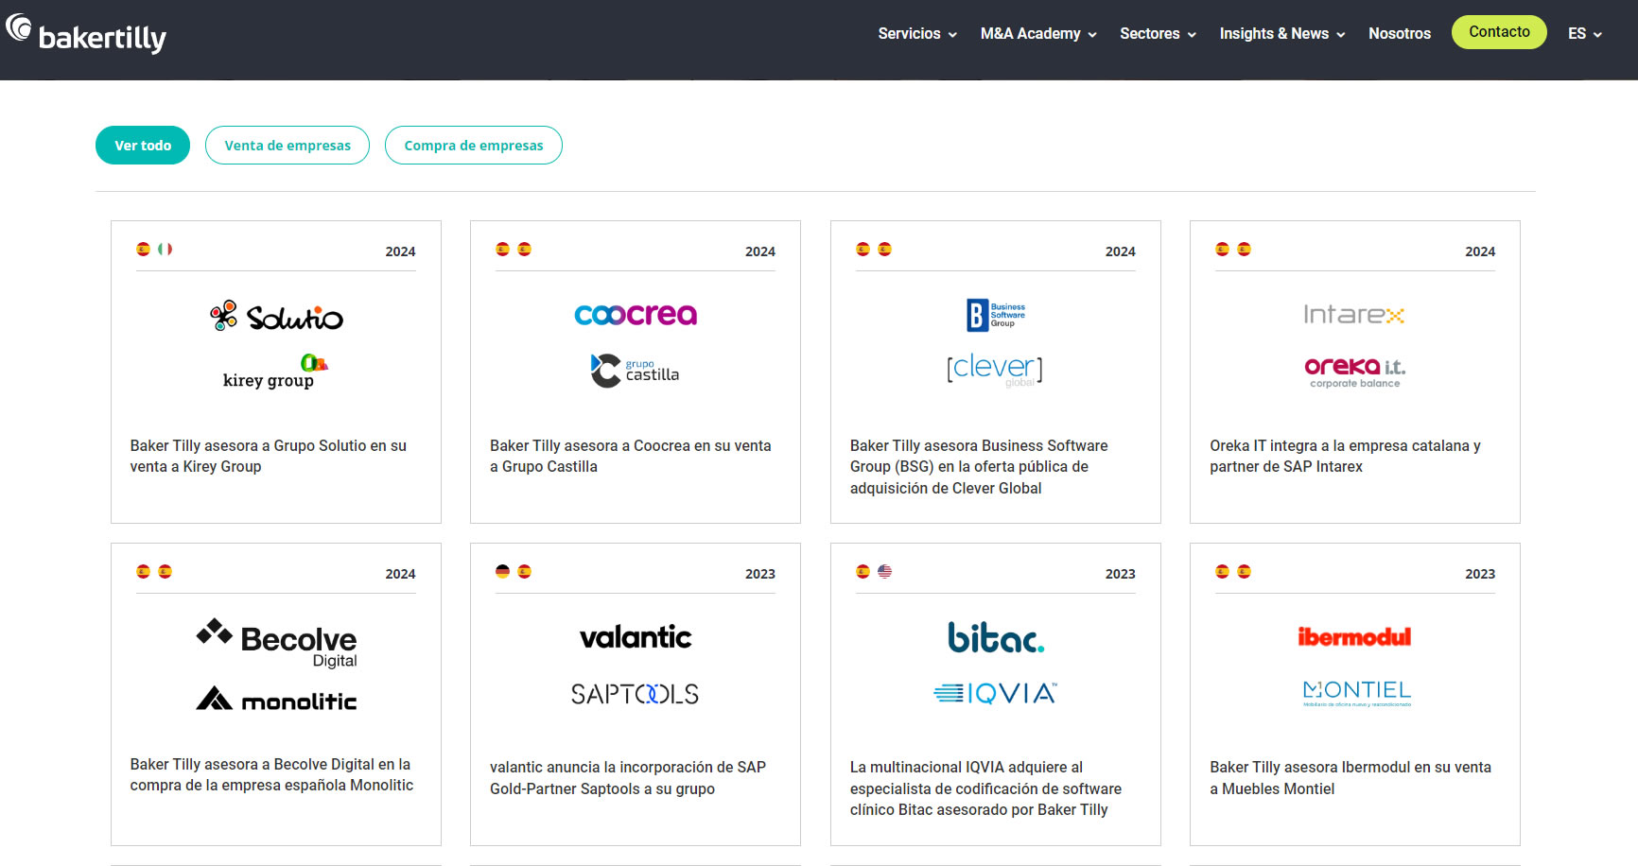Open the ES language selector
The image size is (1638, 866).
click(x=1584, y=34)
